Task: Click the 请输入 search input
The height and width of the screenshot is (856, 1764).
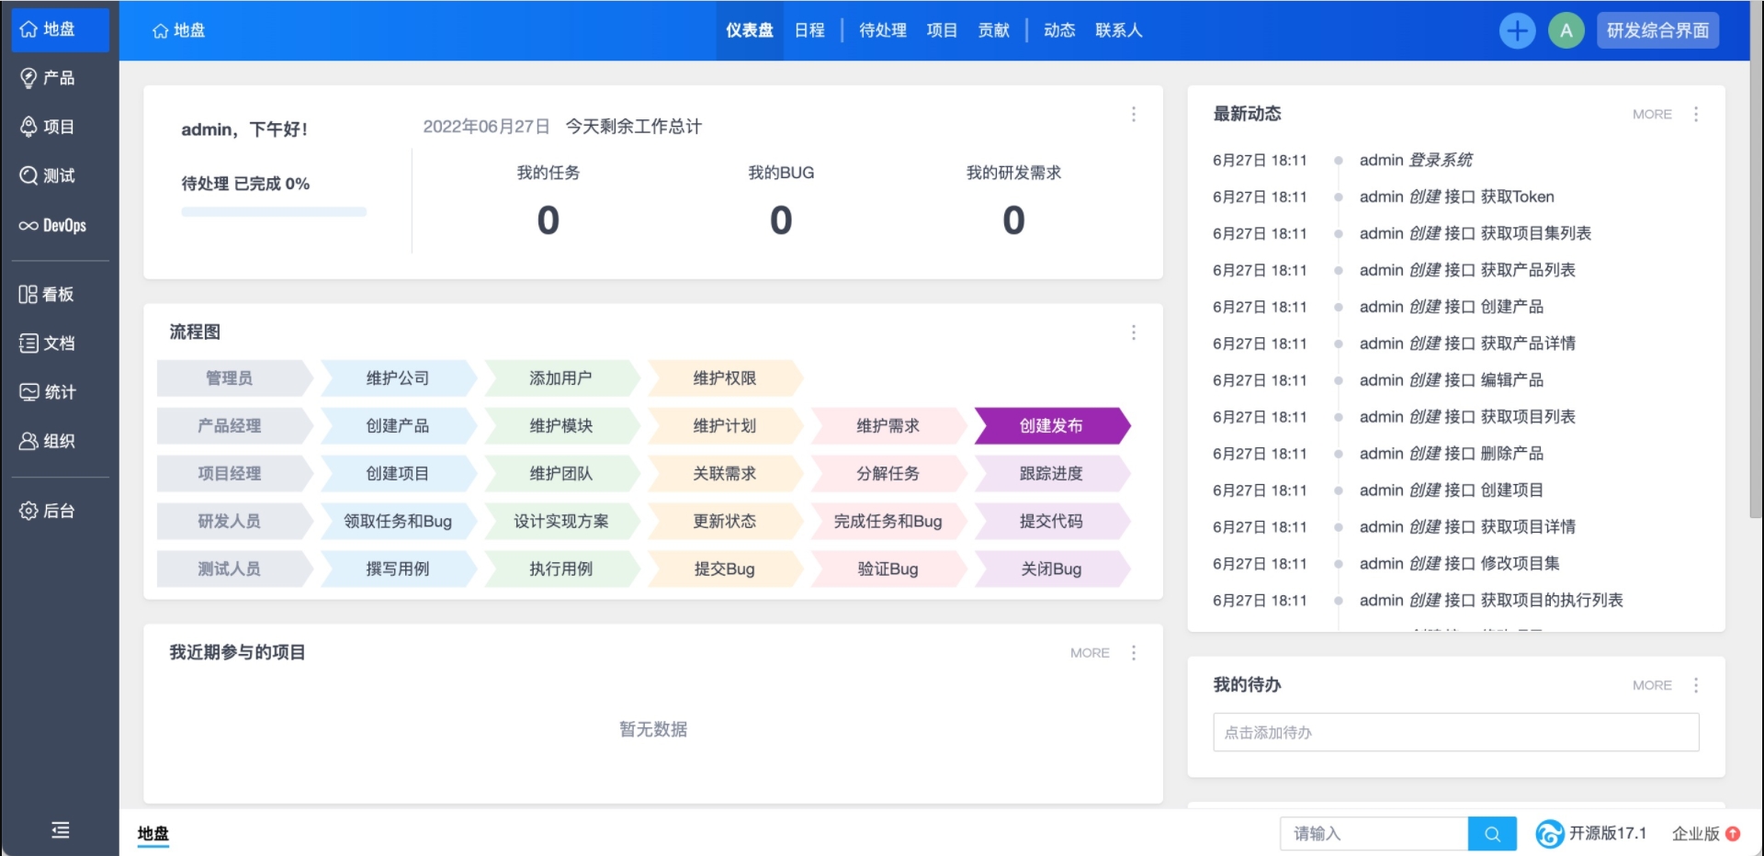Action: click(x=1374, y=834)
